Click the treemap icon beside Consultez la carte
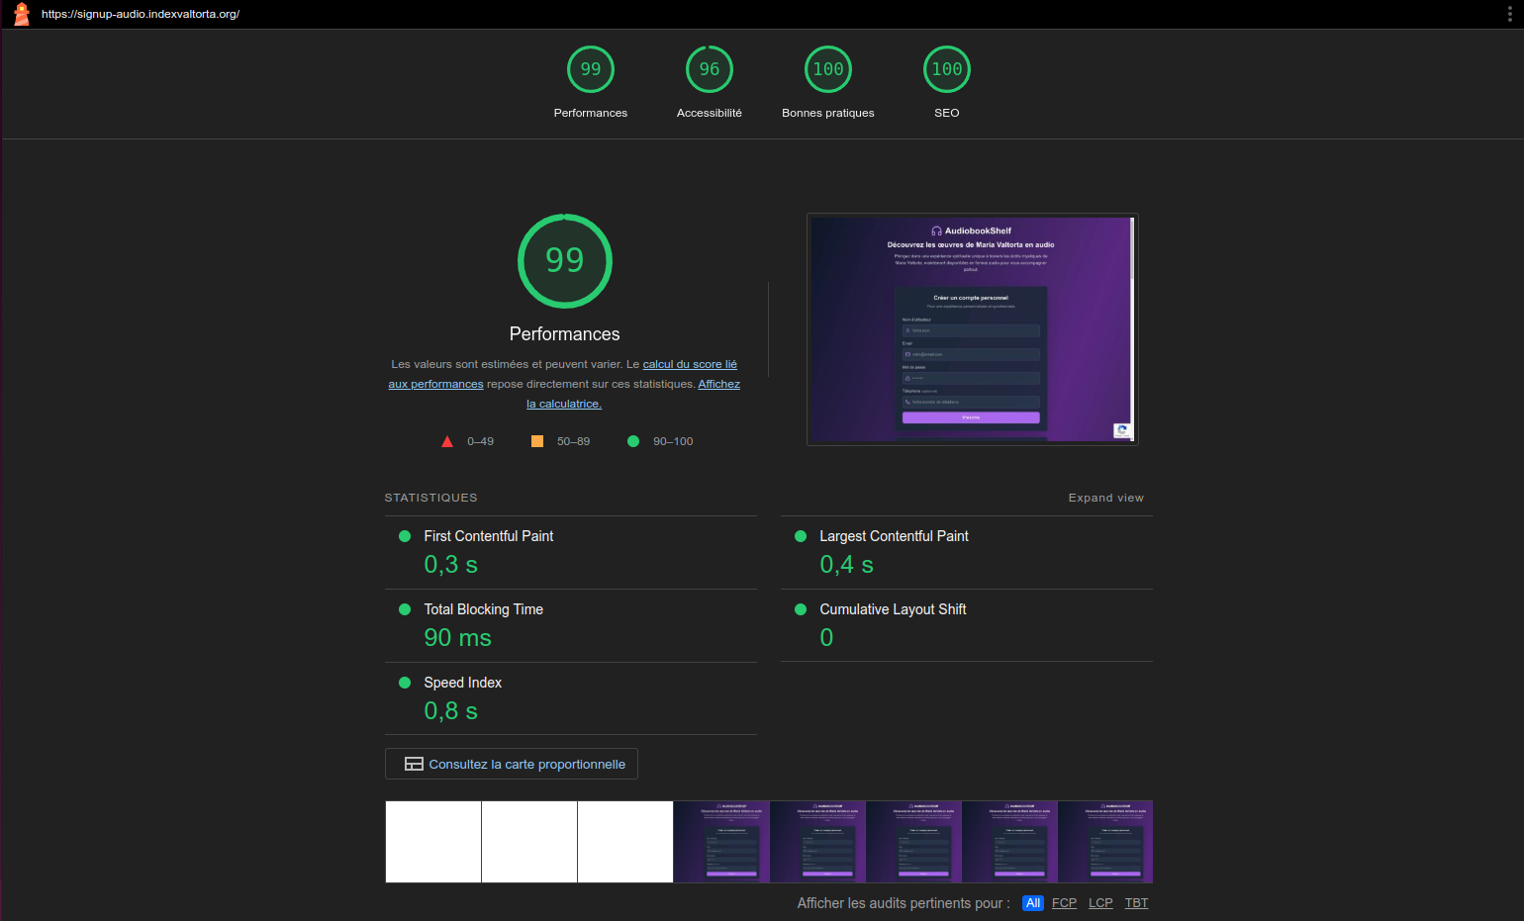Viewport: 1524px width, 921px height. pos(414,764)
